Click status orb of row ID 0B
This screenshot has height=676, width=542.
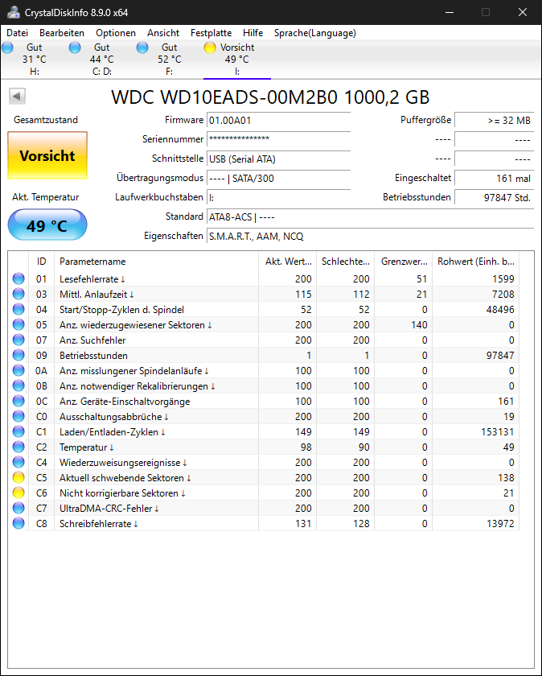[x=18, y=385]
